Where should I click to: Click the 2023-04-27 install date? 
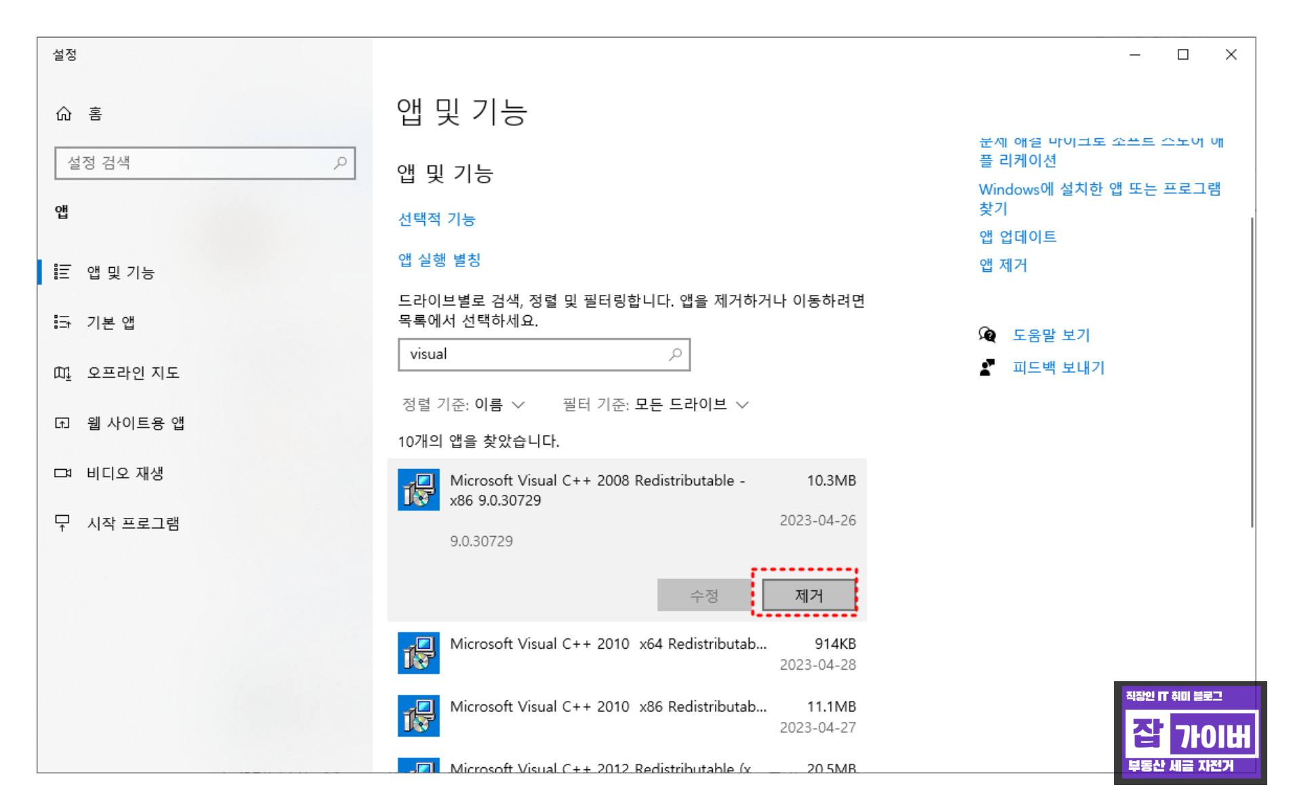pos(817,727)
